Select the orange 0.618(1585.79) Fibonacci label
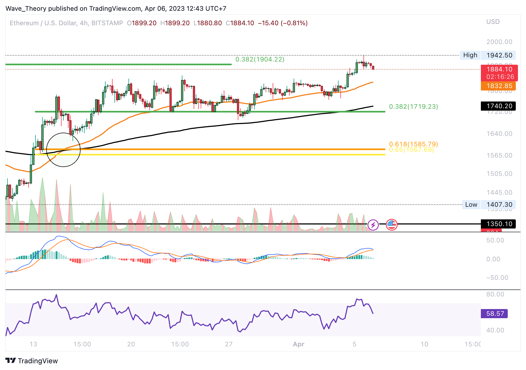 coord(413,144)
